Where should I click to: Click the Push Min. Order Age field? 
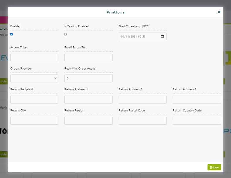coord(88,79)
